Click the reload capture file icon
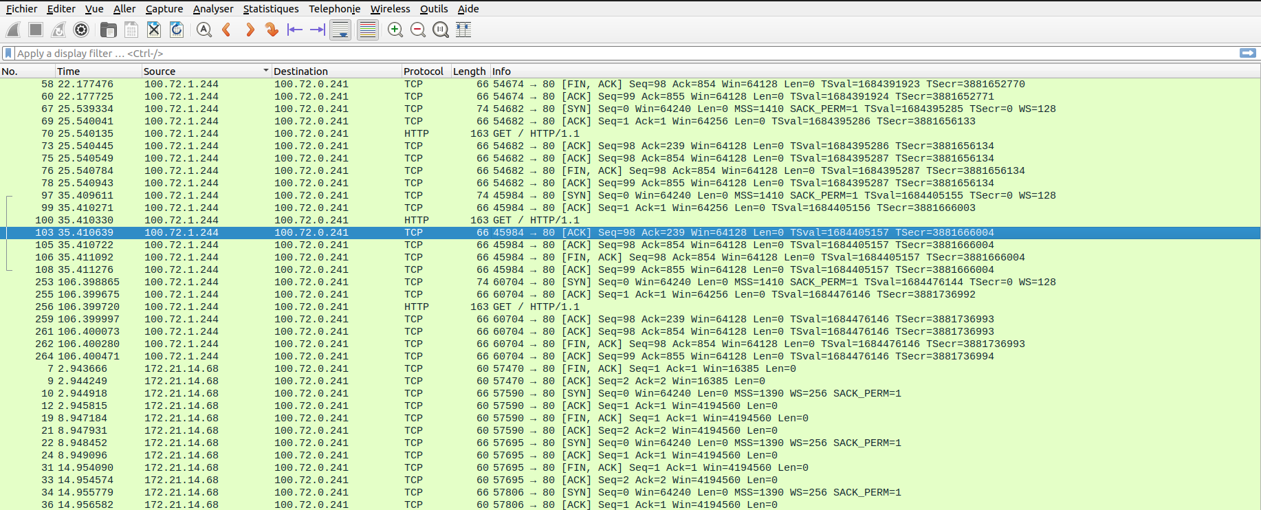This screenshot has width=1261, height=510. pos(177,30)
